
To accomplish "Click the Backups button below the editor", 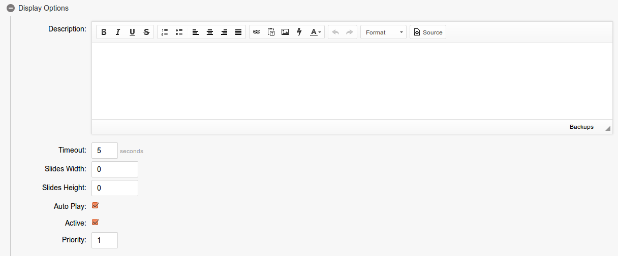I will [581, 127].
